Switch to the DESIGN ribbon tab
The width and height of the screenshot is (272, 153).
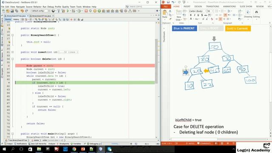[x=198, y=6]
